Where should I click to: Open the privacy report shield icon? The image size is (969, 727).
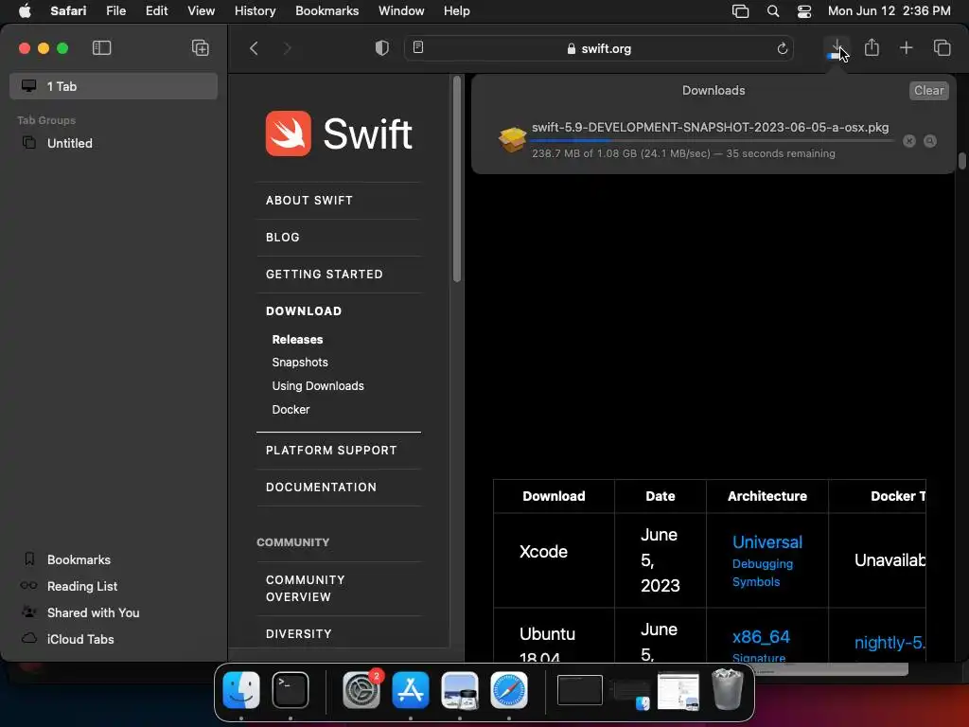pyautogui.click(x=382, y=48)
